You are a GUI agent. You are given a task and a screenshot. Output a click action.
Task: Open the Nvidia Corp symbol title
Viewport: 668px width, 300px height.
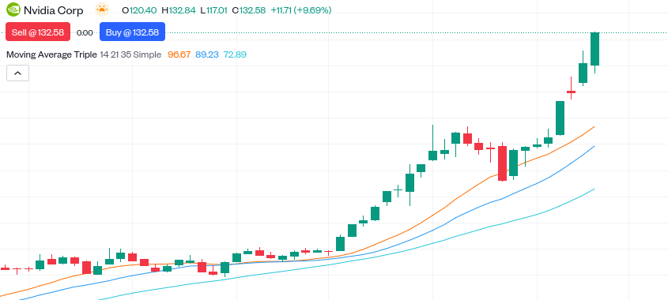pos(53,9)
